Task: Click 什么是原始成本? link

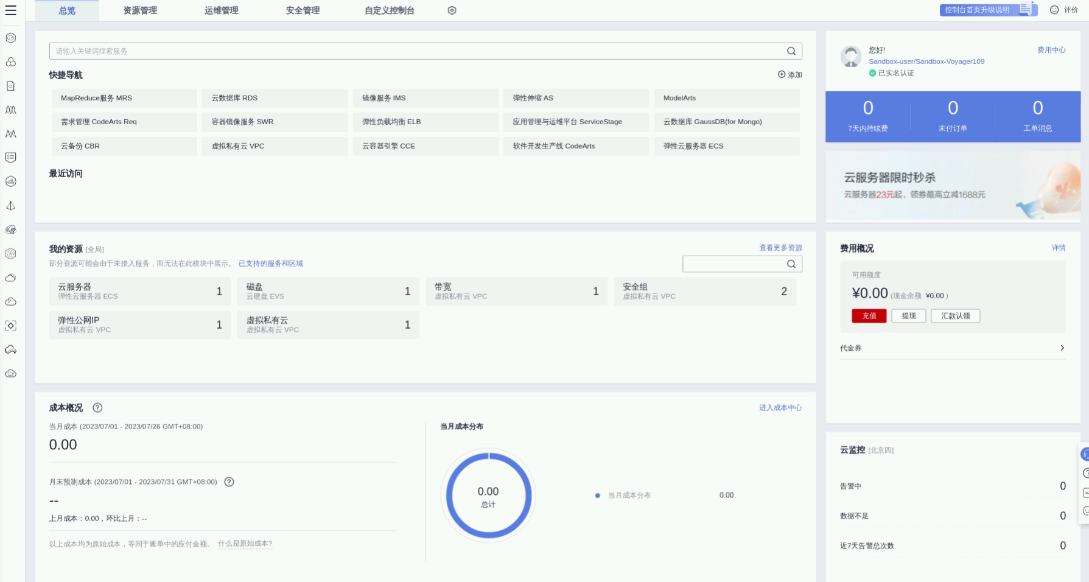Action: (x=245, y=544)
